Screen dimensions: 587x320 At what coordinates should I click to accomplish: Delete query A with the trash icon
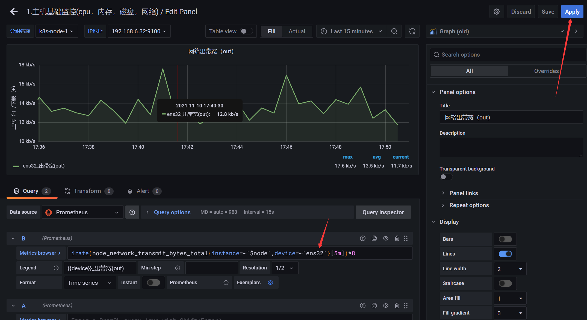tap(397, 306)
